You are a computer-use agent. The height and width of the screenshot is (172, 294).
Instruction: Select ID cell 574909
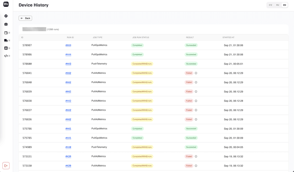click(27, 147)
